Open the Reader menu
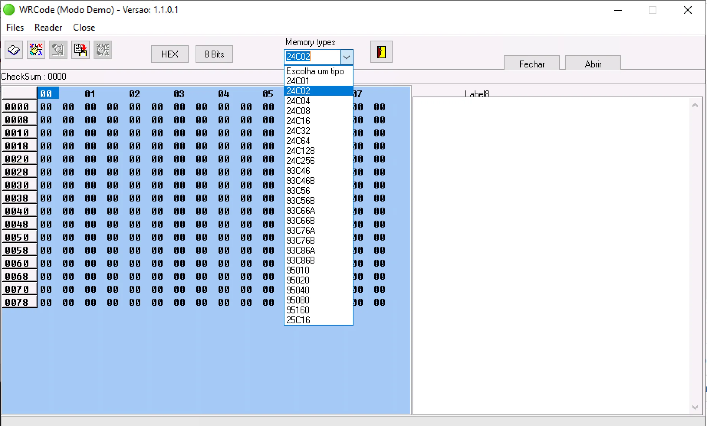The width and height of the screenshot is (707, 426). pos(48,28)
